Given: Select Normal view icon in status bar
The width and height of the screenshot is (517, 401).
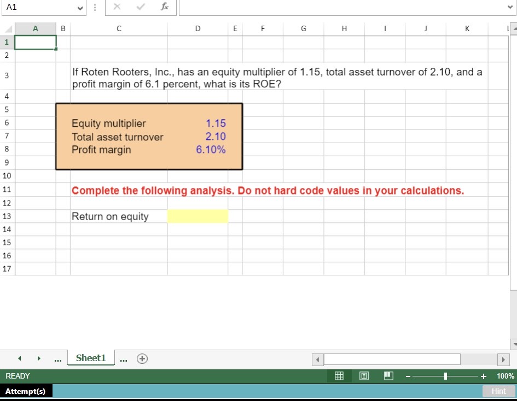Looking at the screenshot, I should (x=339, y=376).
